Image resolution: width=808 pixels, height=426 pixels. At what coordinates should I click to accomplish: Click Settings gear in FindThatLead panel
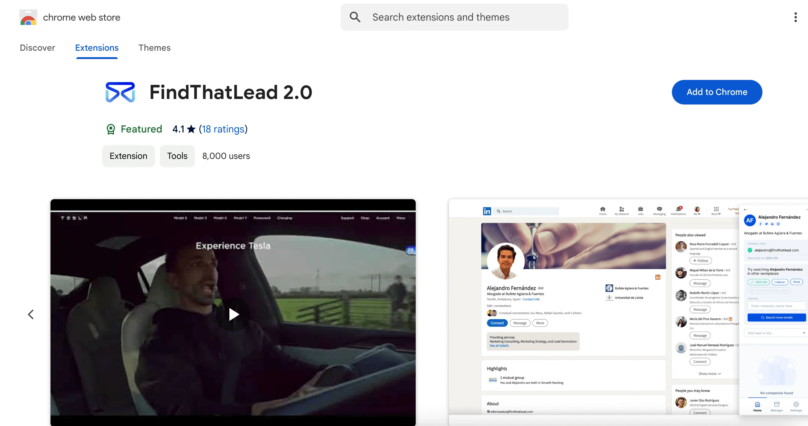(x=796, y=407)
